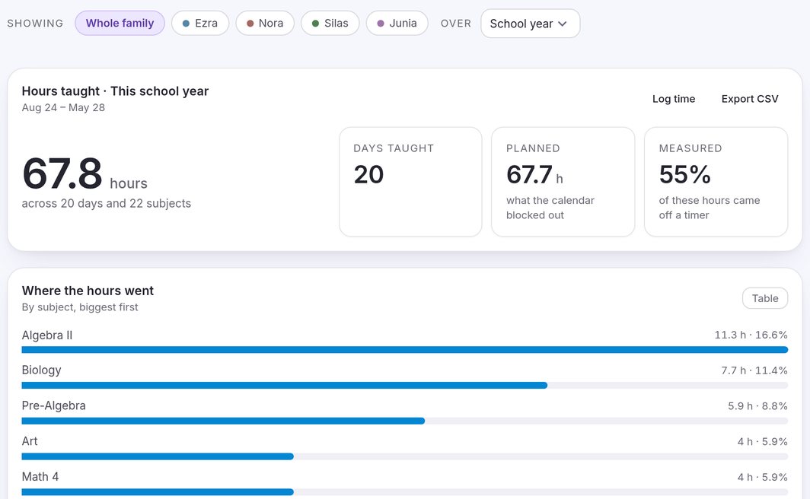
Task: Click the Biology subject label
Action: pos(41,370)
